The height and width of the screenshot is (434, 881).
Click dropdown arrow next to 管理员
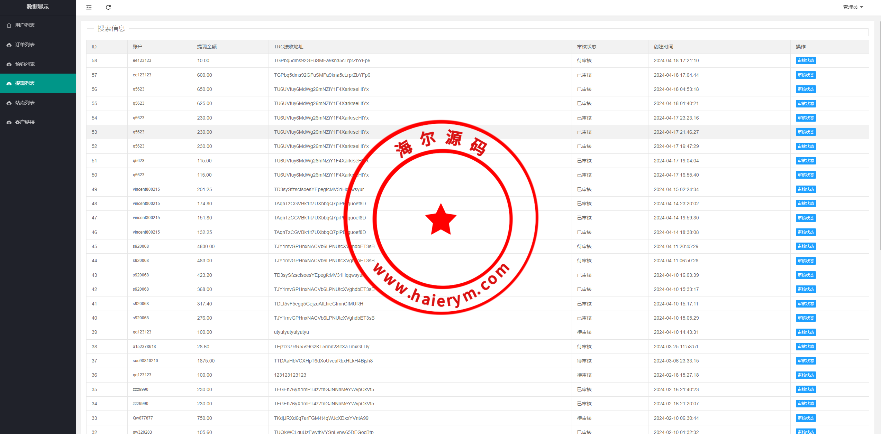[862, 7]
